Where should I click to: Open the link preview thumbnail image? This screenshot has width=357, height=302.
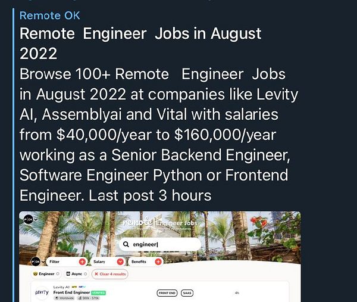[160, 257]
